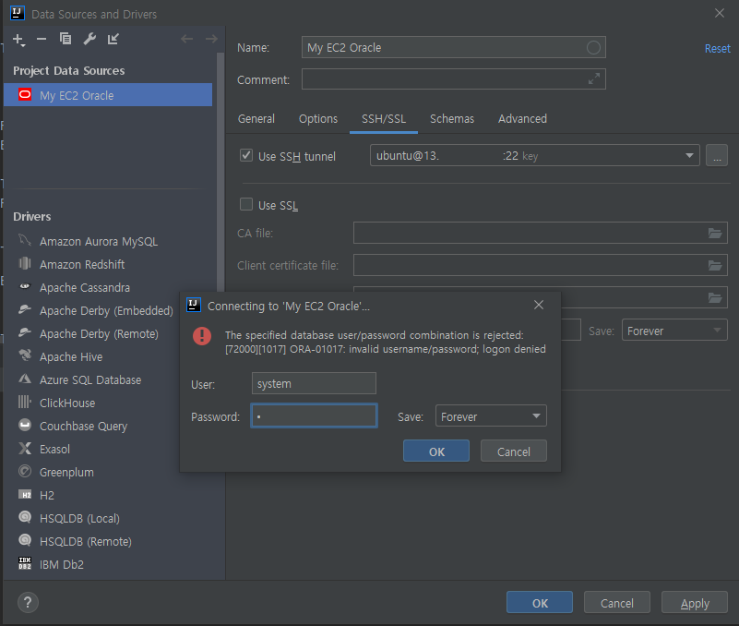Screen dimensions: 739x626
Task: Click Cancel in Data Sources window
Action: (617, 602)
